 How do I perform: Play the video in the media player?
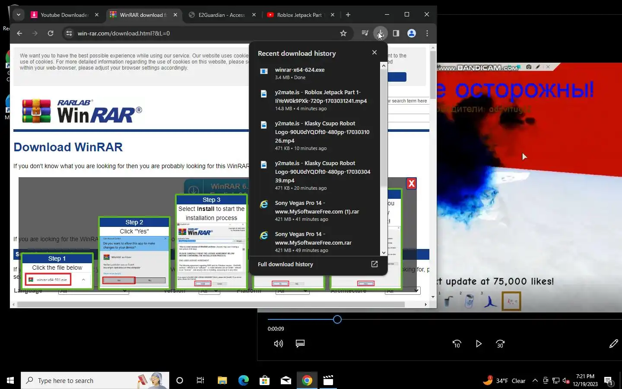(479, 344)
